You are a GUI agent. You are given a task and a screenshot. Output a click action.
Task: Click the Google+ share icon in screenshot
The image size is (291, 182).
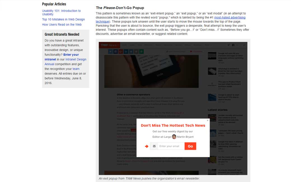tap(121, 52)
